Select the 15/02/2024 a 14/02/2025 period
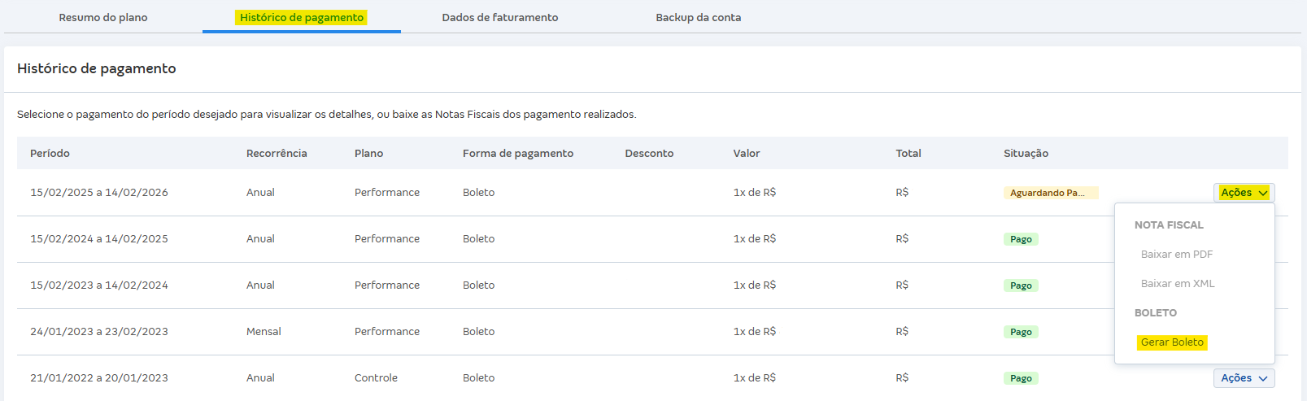Image resolution: width=1307 pixels, height=401 pixels. click(x=99, y=239)
